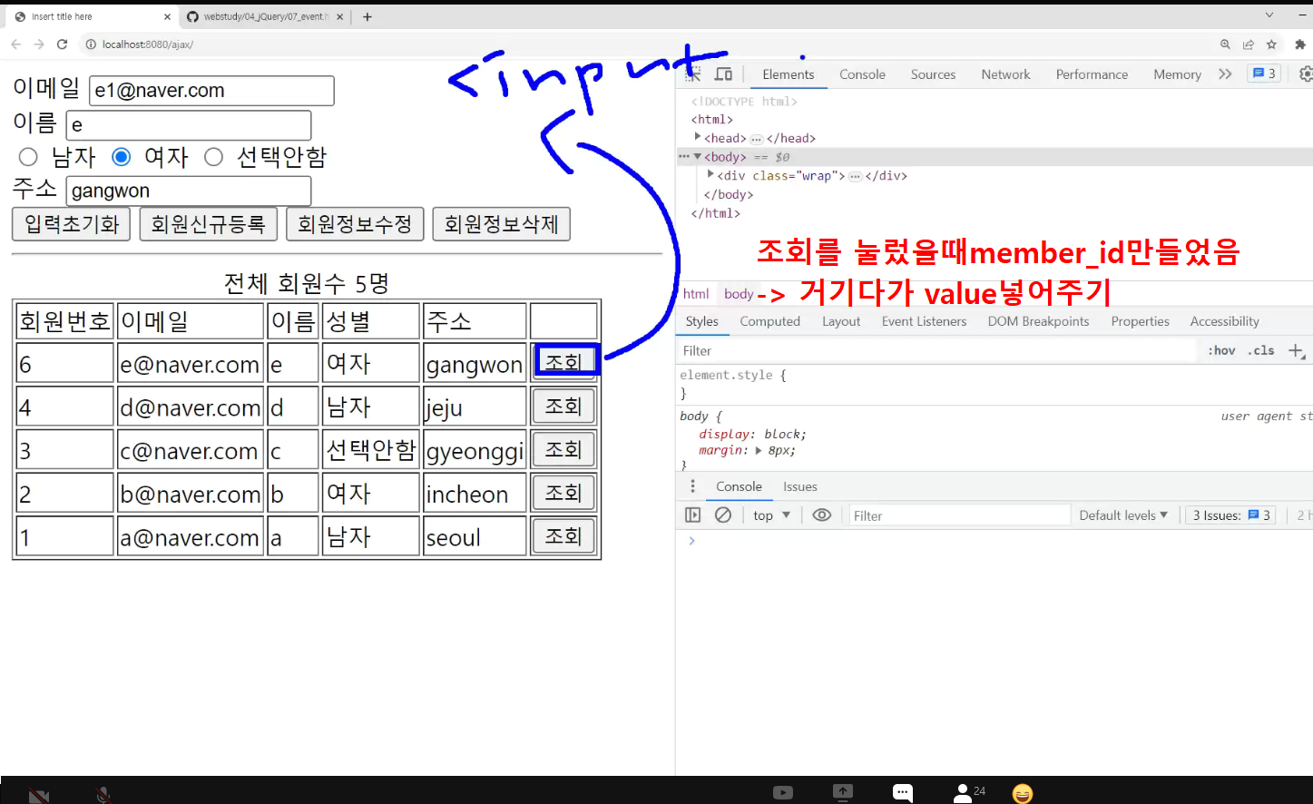Image resolution: width=1313 pixels, height=804 pixels.
Task: Click the new style rule plus icon
Action: 1297,350
